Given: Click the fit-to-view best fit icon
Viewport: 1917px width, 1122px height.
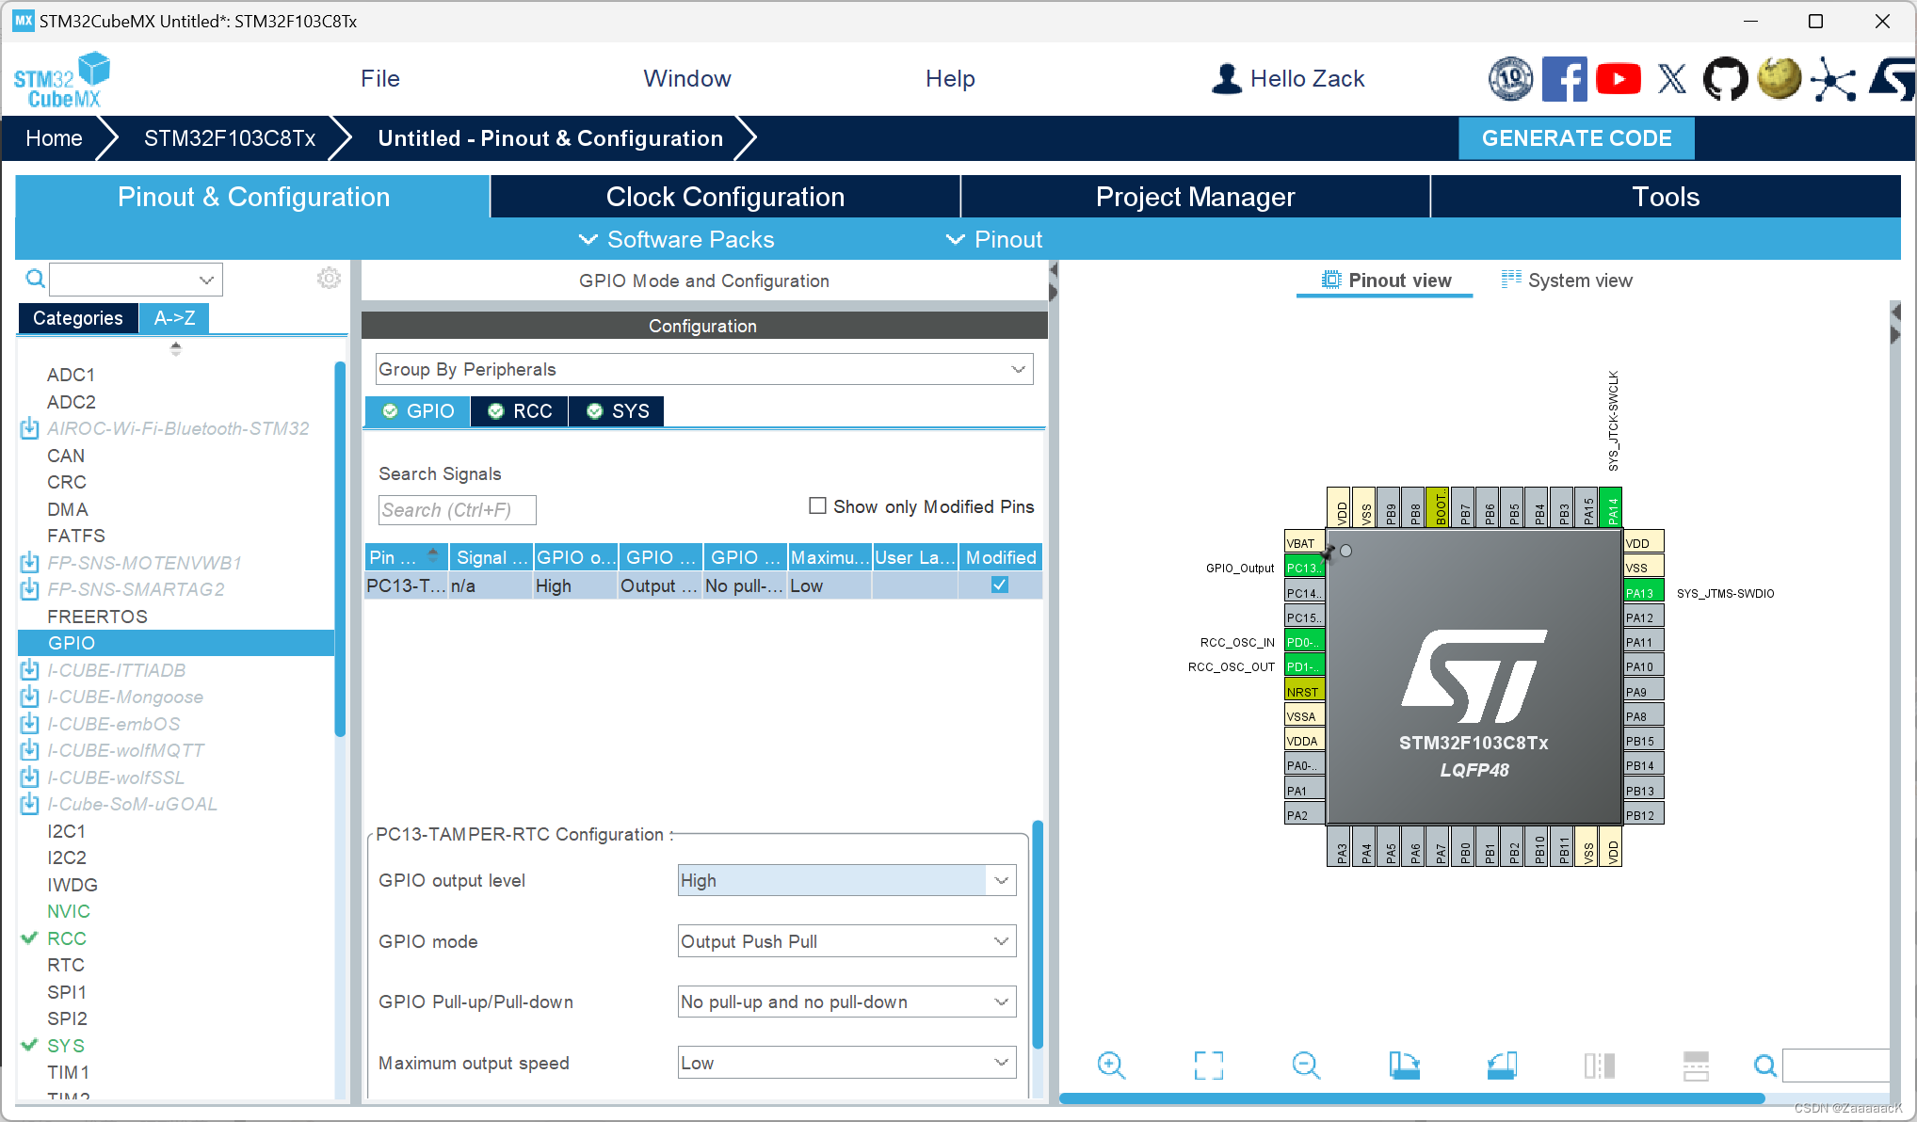Looking at the screenshot, I should tap(1208, 1065).
